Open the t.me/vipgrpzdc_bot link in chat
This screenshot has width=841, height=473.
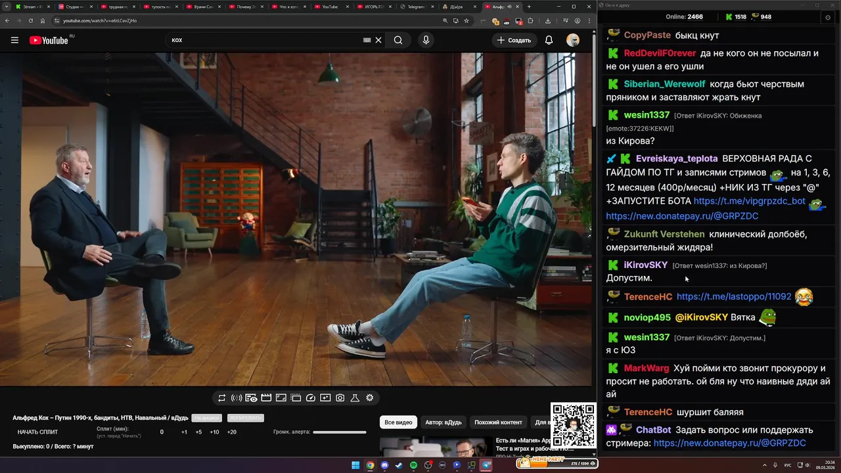(x=749, y=201)
